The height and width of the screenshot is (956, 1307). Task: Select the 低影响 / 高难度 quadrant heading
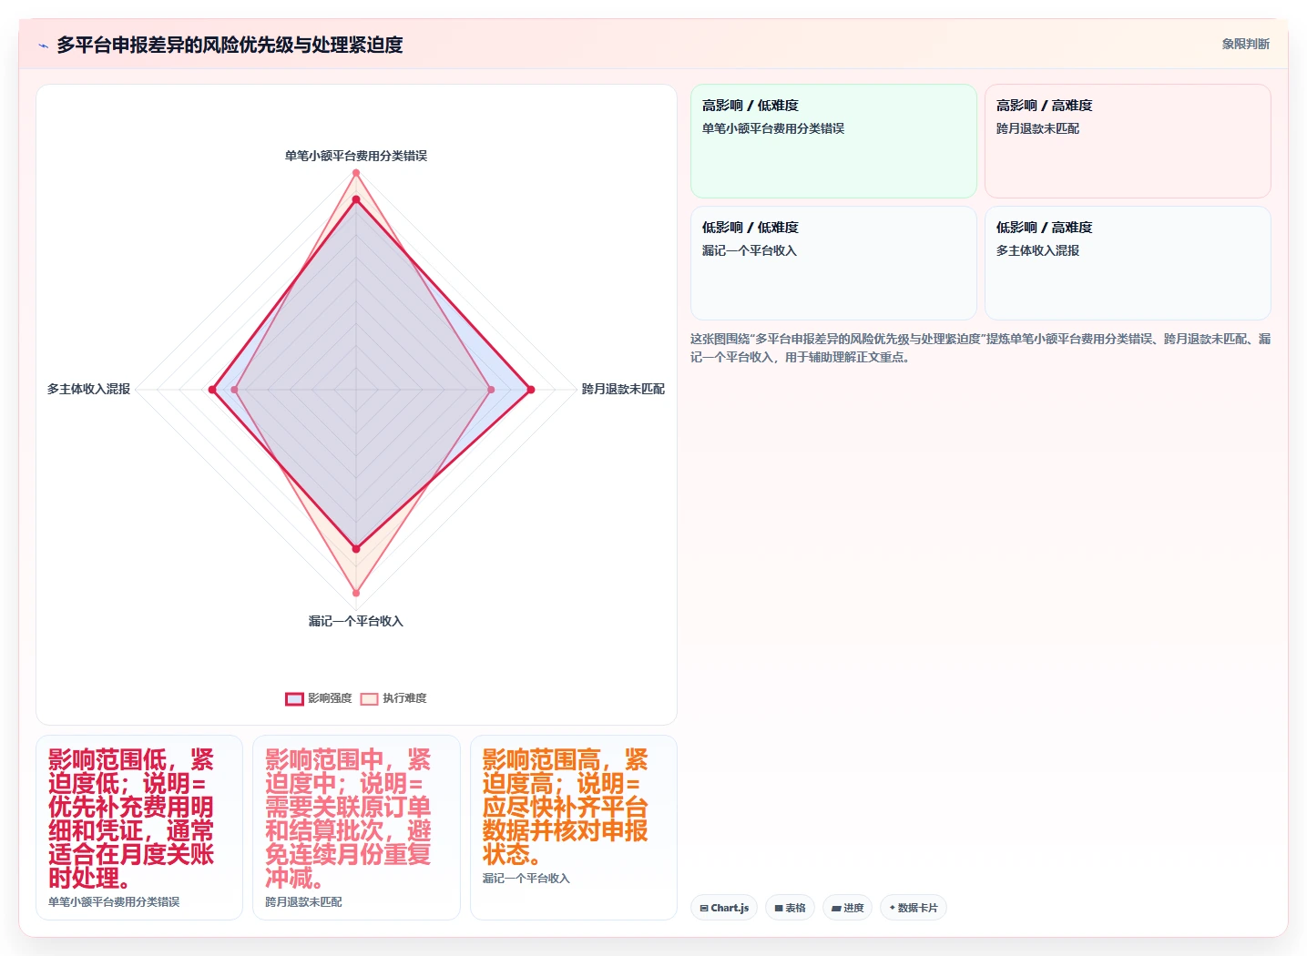pyautogui.click(x=1044, y=228)
